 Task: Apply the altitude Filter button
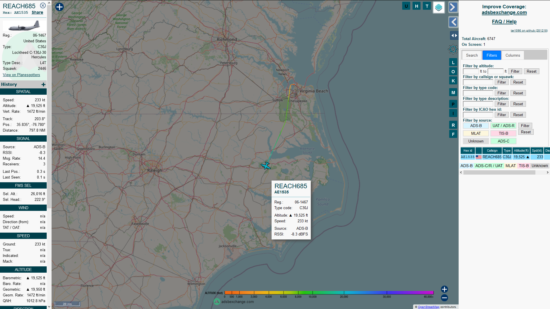click(515, 72)
